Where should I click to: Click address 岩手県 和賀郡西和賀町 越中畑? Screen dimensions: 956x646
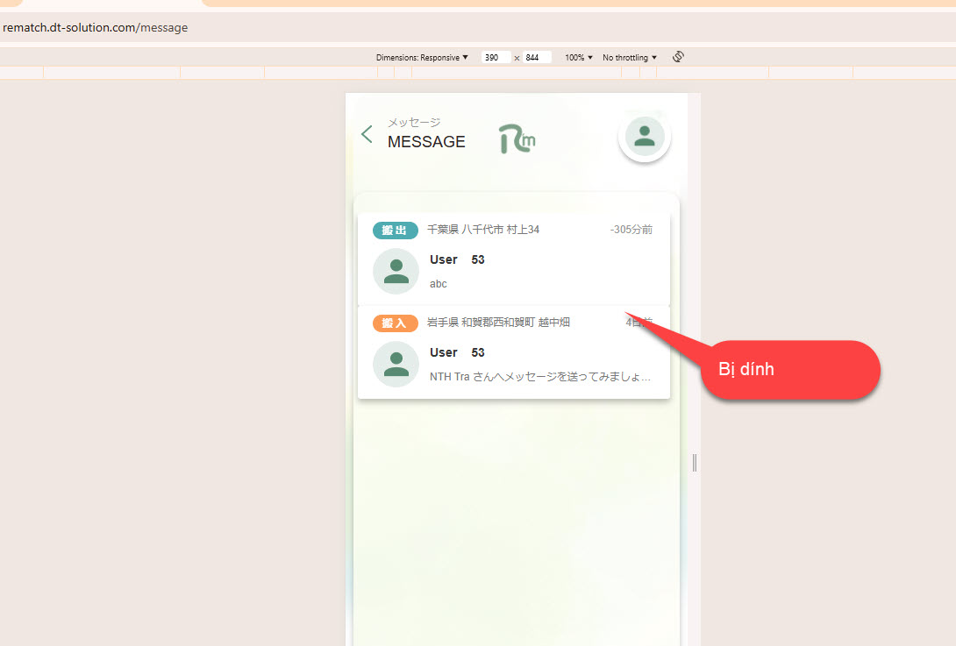coord(498,323)
